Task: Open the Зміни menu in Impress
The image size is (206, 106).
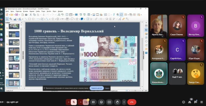Action: (12, 11)
